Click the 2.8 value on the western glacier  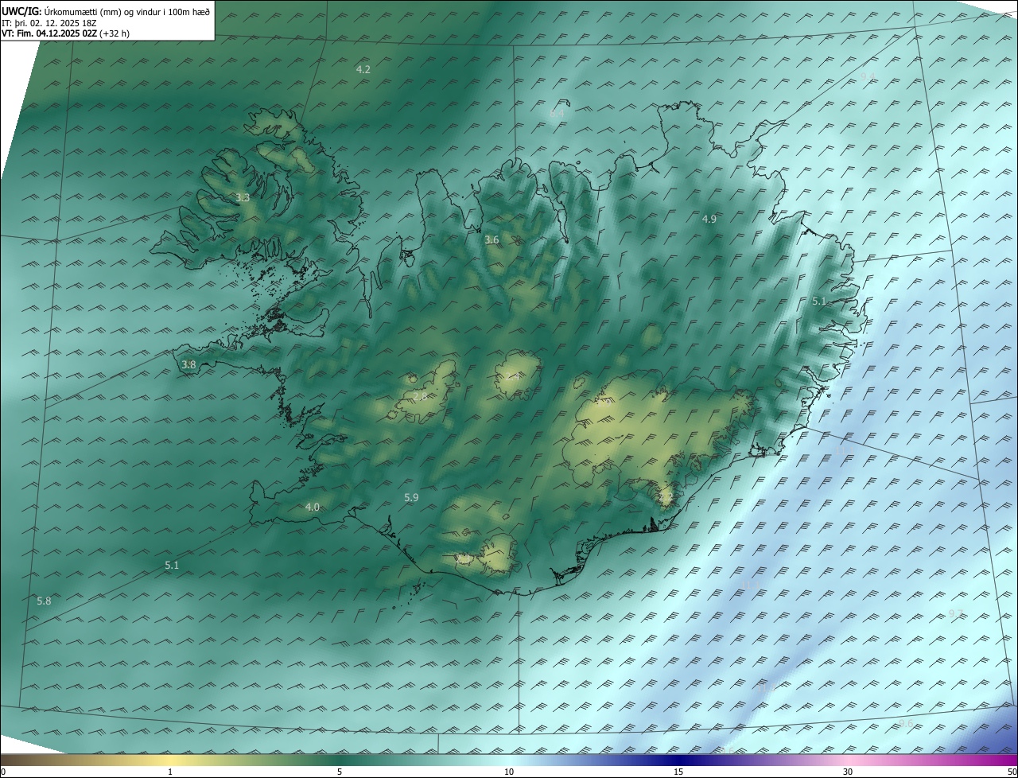click(x=420, y=396)
